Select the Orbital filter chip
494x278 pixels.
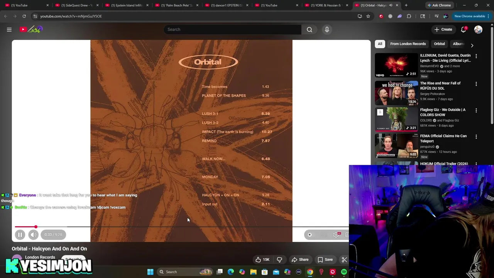coord(439,44)
